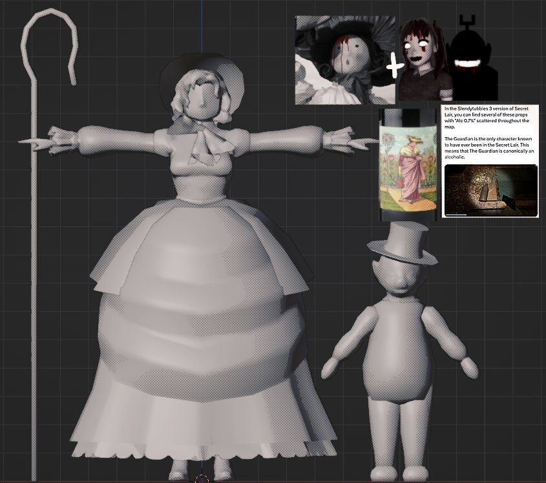Click the bleeding doll reference photo
Image resolution: width=546 pixels, height=483 pixels.
[345, 60]
